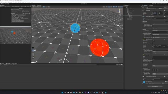
Task: Click the Blue material preview sphere
Action: (x=144, y=82)
